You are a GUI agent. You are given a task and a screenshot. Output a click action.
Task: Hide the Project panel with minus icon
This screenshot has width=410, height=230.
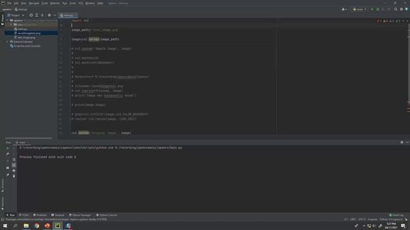54,15
